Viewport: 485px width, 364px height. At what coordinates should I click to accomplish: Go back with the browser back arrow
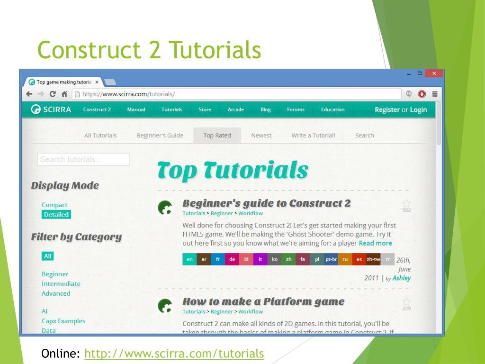point(29,94)
